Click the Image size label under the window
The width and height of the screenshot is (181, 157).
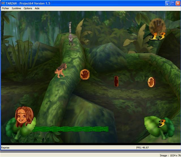[170, 155]
